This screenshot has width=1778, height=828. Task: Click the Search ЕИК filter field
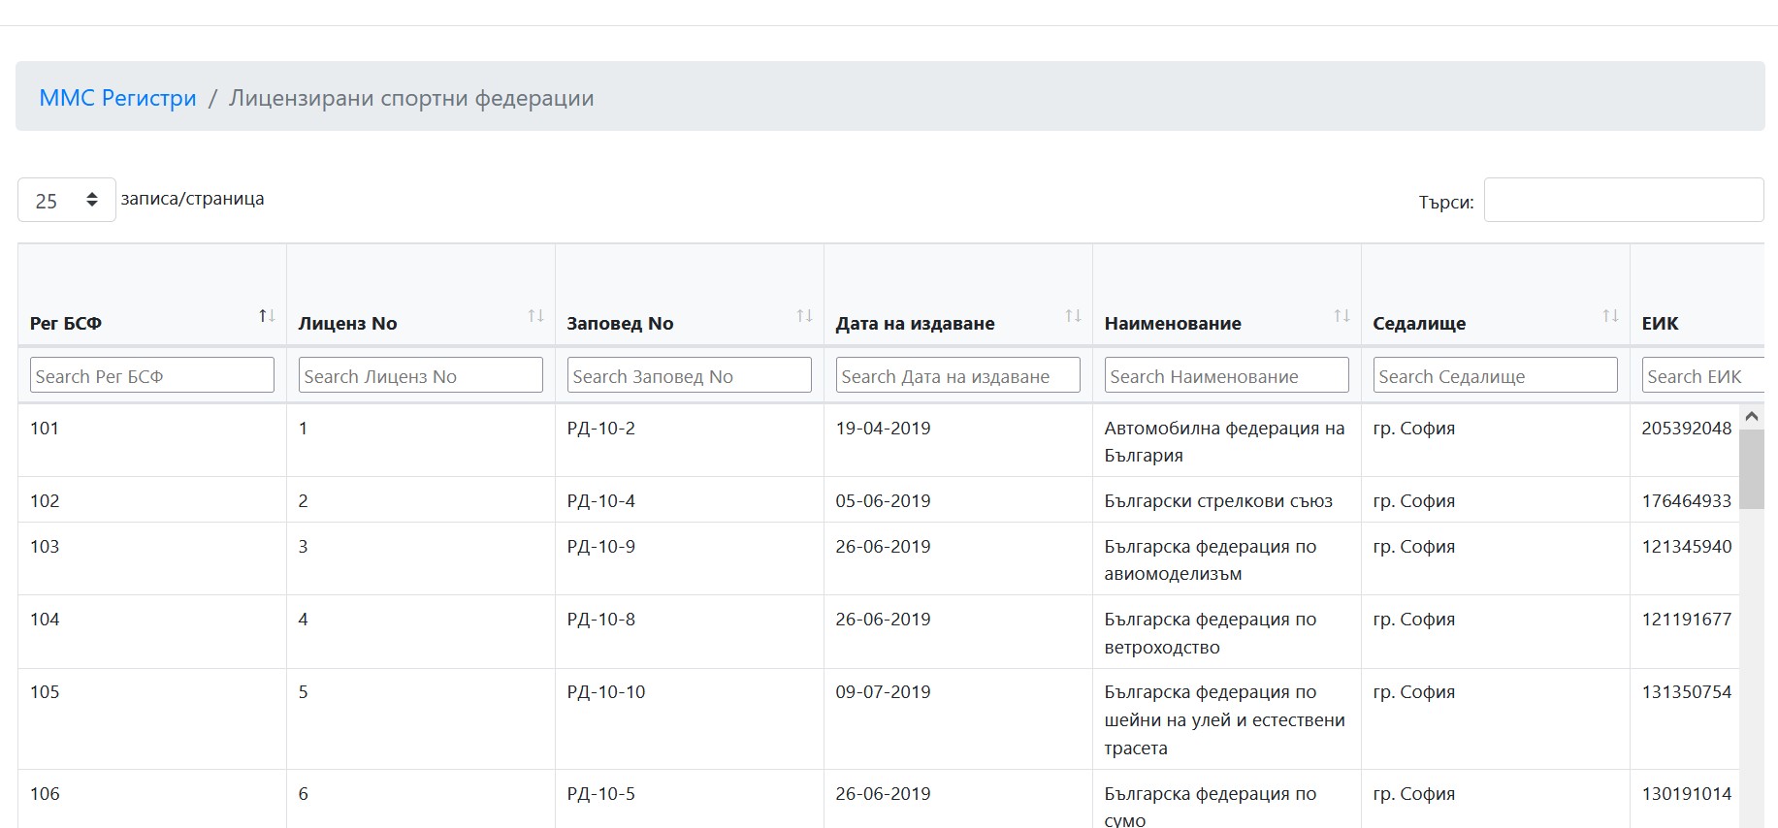1703,375
